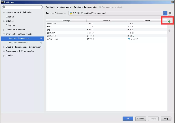Select Plugins in settings tree

[x=11, y=25]
